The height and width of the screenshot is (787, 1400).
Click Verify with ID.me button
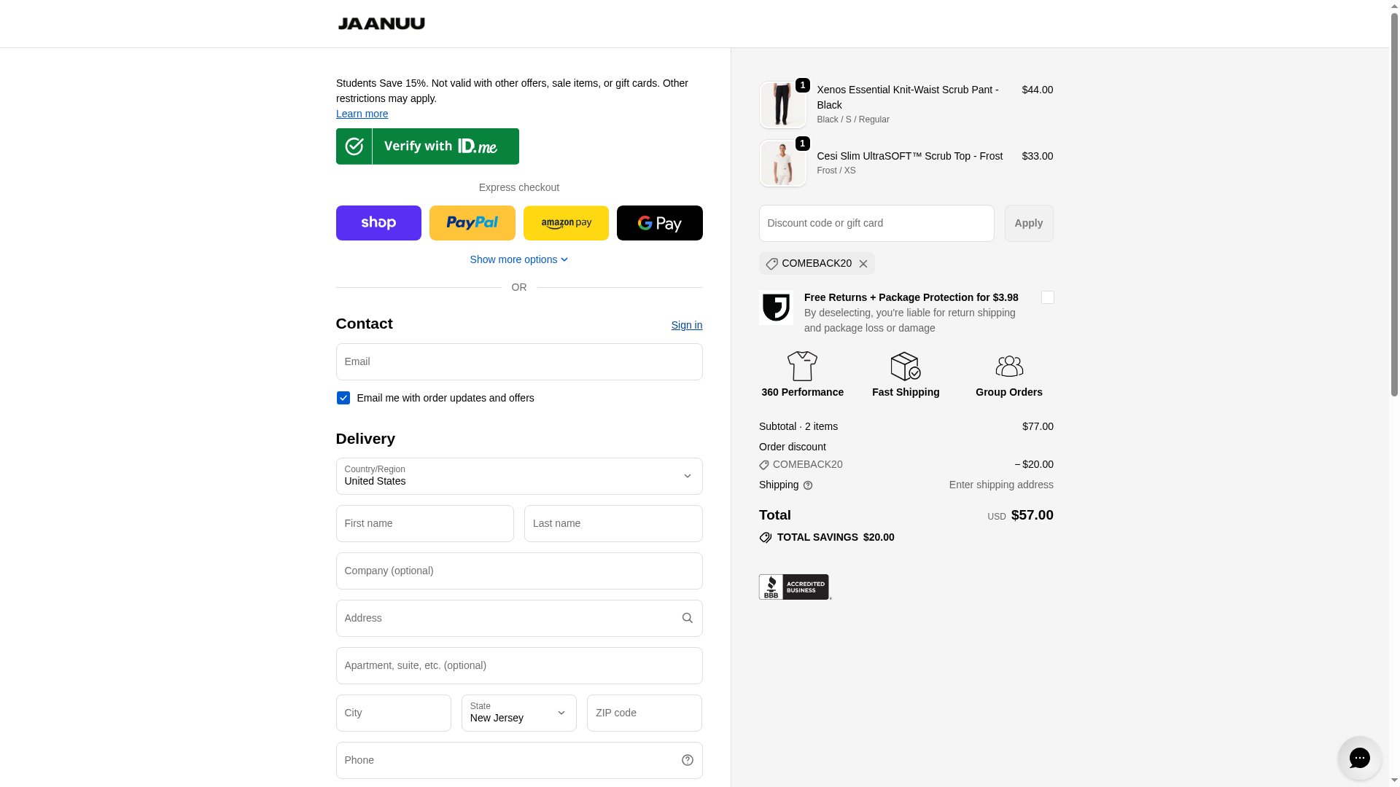tap(427, 146)
